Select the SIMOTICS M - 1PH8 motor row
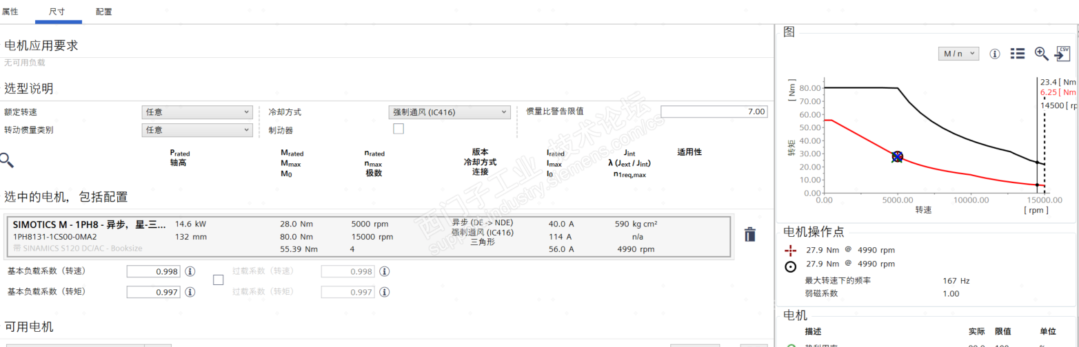The image size is (1079, 347). [367, 236]
